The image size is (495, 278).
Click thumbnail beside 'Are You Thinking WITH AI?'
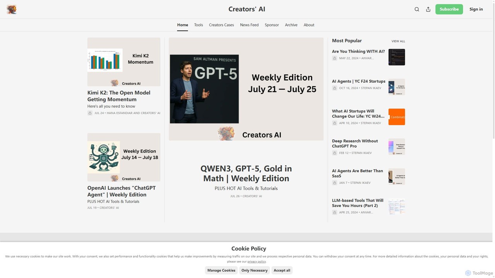point(397,57)
